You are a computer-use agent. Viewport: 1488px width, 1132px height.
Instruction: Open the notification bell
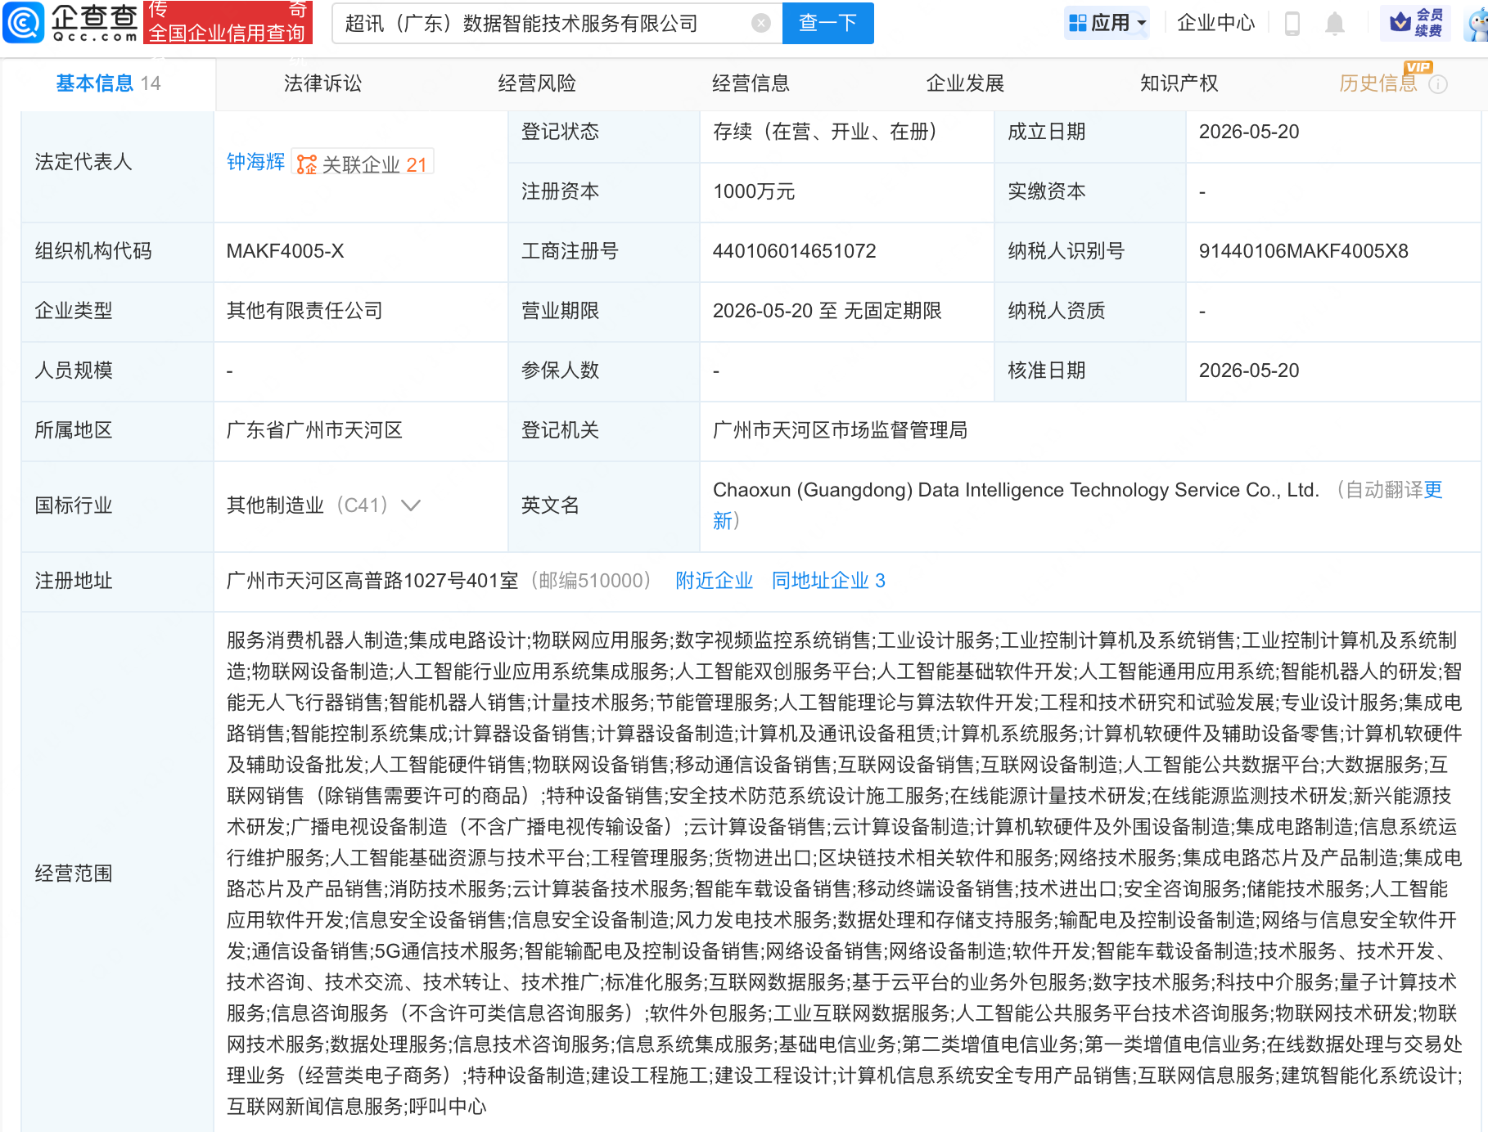coord(1335,24)
